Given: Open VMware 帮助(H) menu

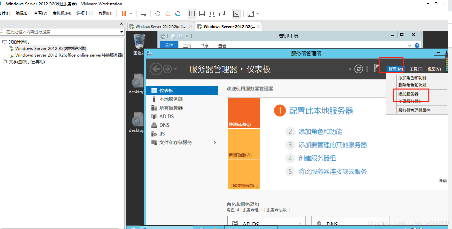Looking at the screenshot, I should pos(106,13).
